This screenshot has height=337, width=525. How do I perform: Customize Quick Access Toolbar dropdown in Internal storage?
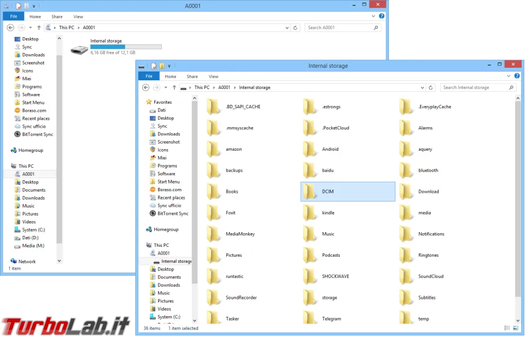coord(169,66)
